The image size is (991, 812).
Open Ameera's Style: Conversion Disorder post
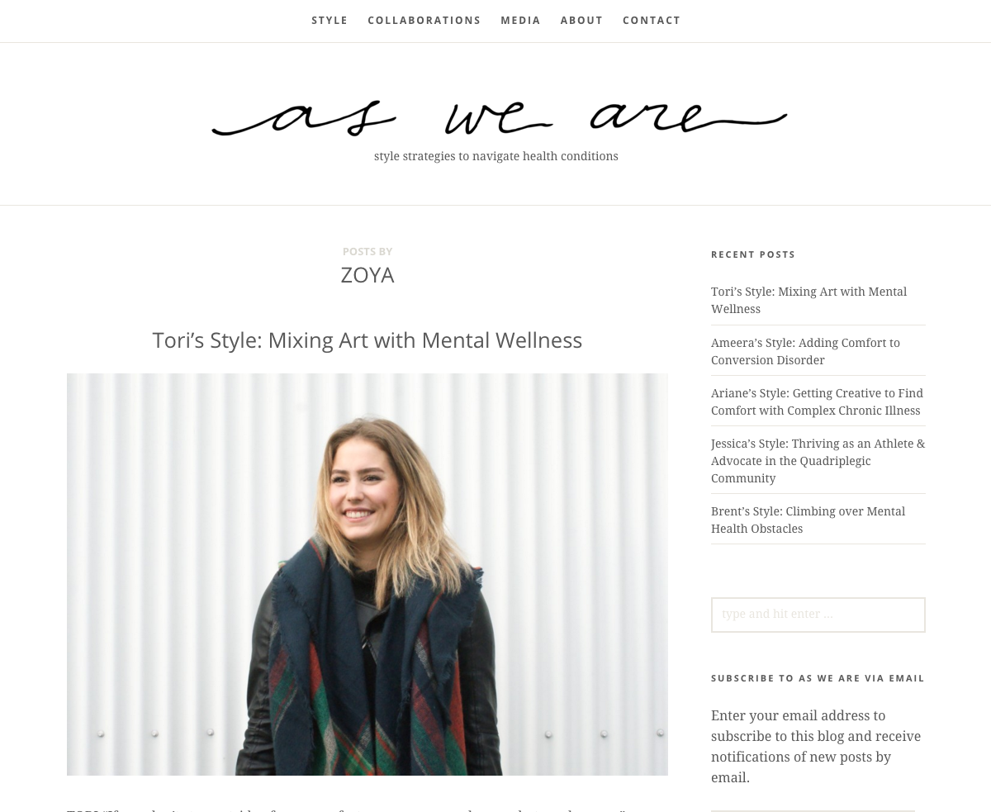coord(805,351)
